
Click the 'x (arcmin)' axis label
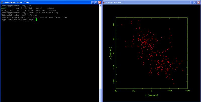pos(152,95)
